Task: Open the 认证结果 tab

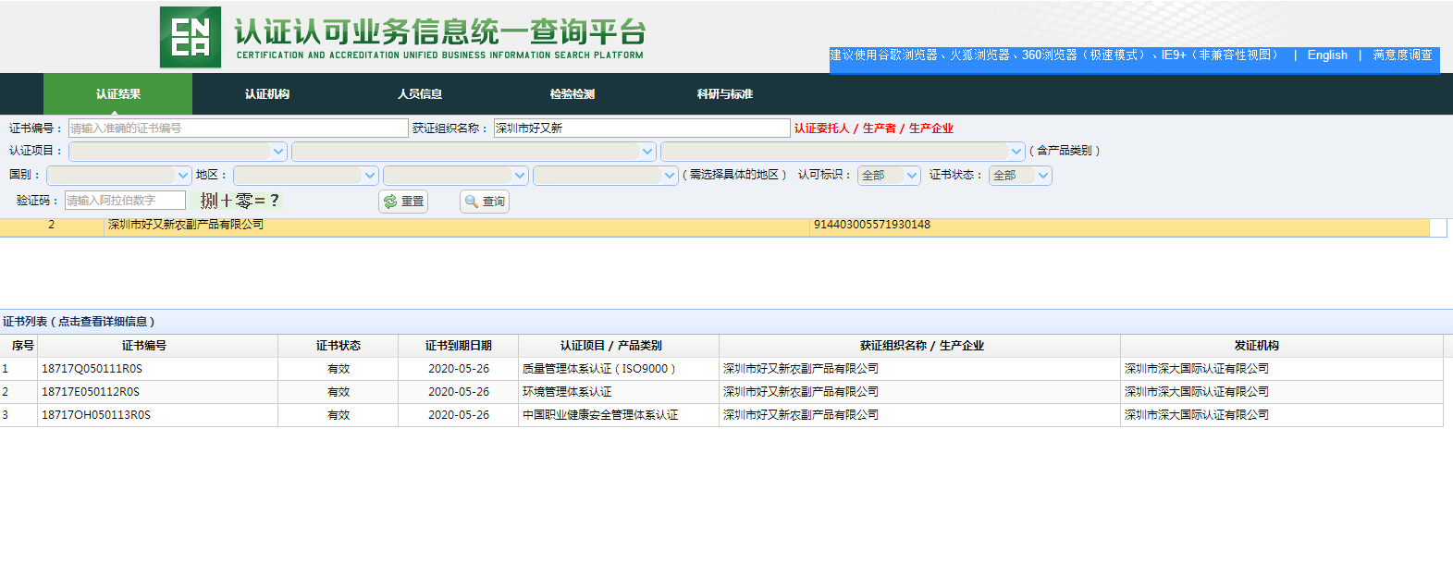Action: [x=118, y=94]
